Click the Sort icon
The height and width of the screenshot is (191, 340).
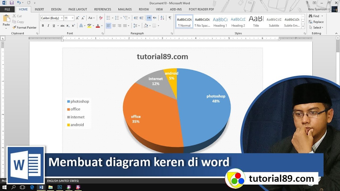pyautogui.click(x=162, y=18)
